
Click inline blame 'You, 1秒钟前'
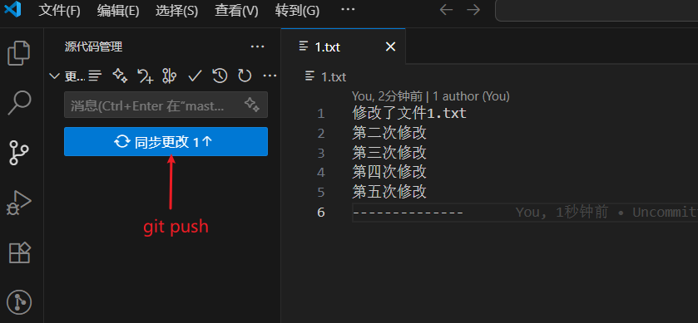coord(562,213)
